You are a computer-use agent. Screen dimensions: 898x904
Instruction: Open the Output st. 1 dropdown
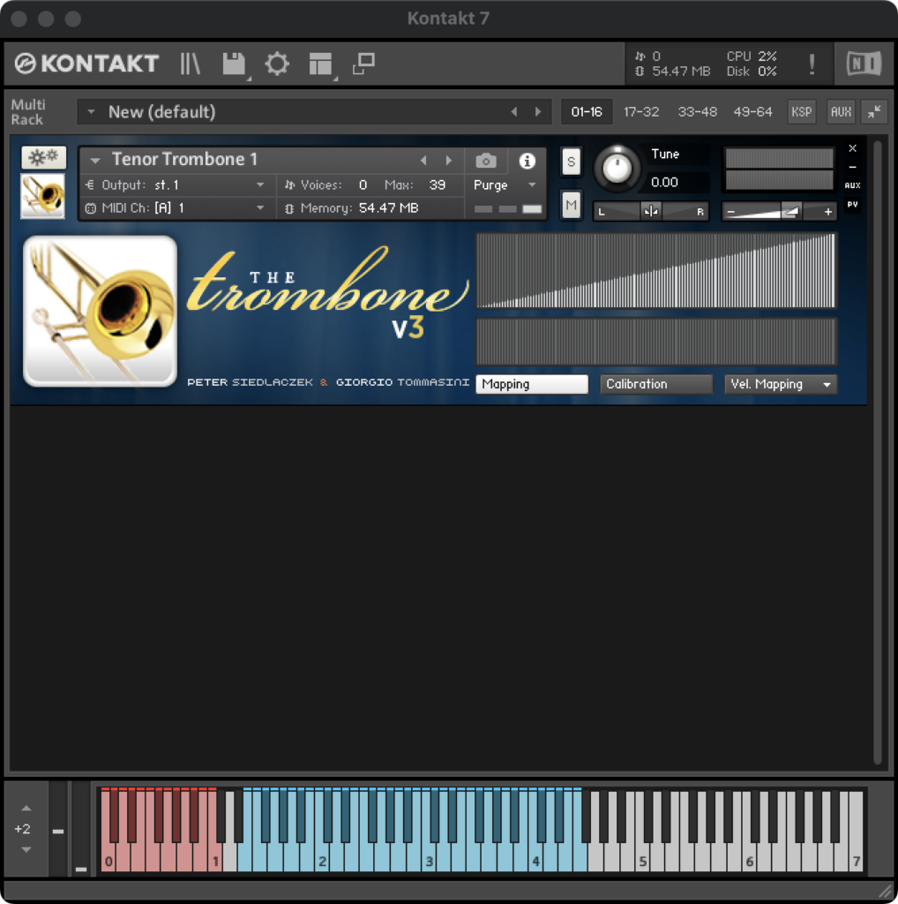click(x=260, y=185)
